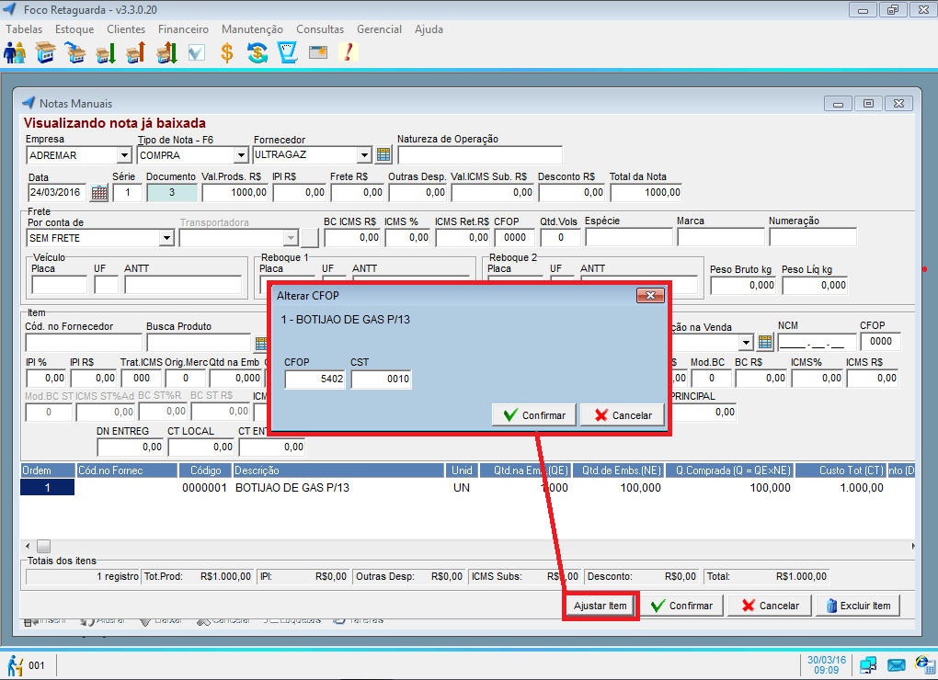Click the product box icon in toolbar
The height and width of the screenshot is (680, 938).
click(x=45, y=52)
